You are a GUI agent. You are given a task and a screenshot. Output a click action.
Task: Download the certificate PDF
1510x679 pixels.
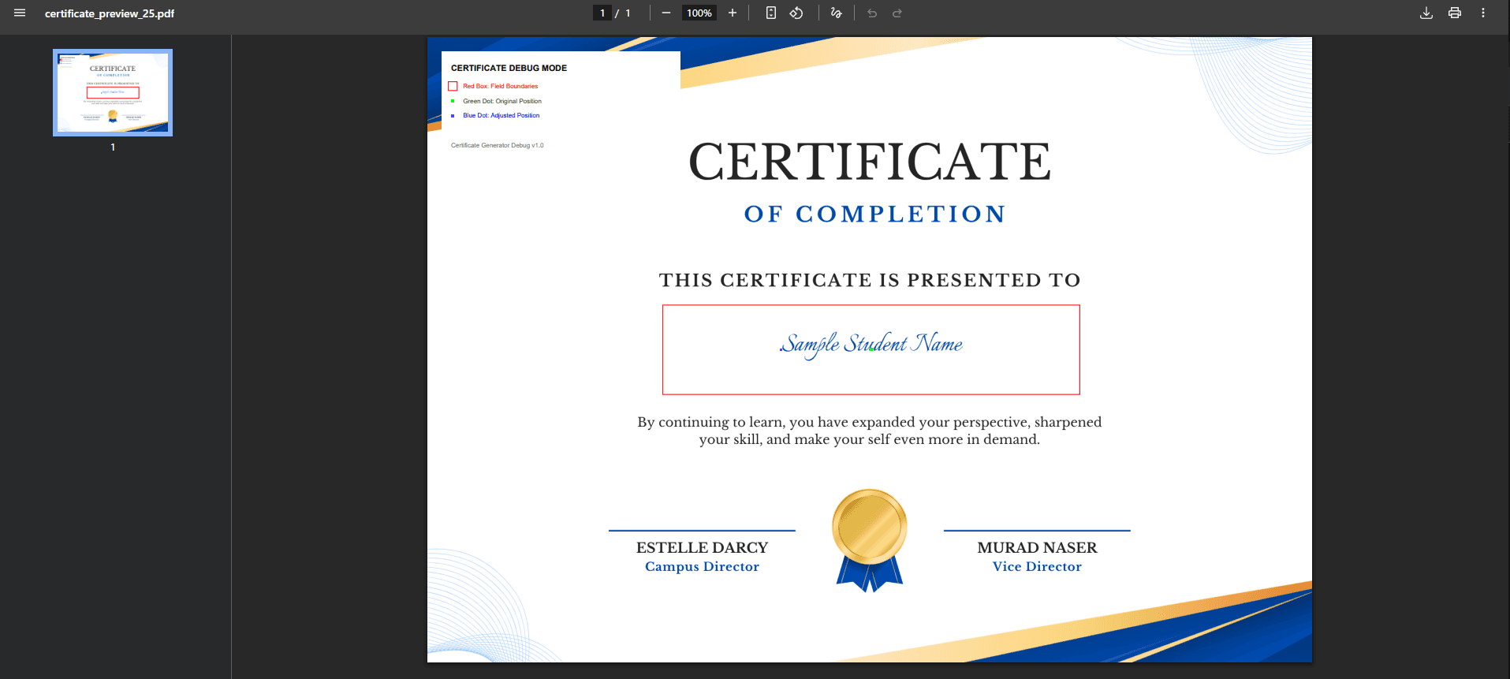1426,13
